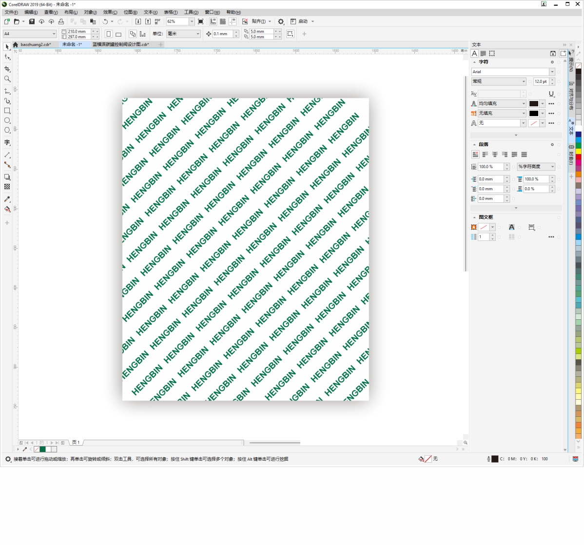Click the green swatch in document palette
This screenshot has height=545, width=584.
tap(42, 449)
